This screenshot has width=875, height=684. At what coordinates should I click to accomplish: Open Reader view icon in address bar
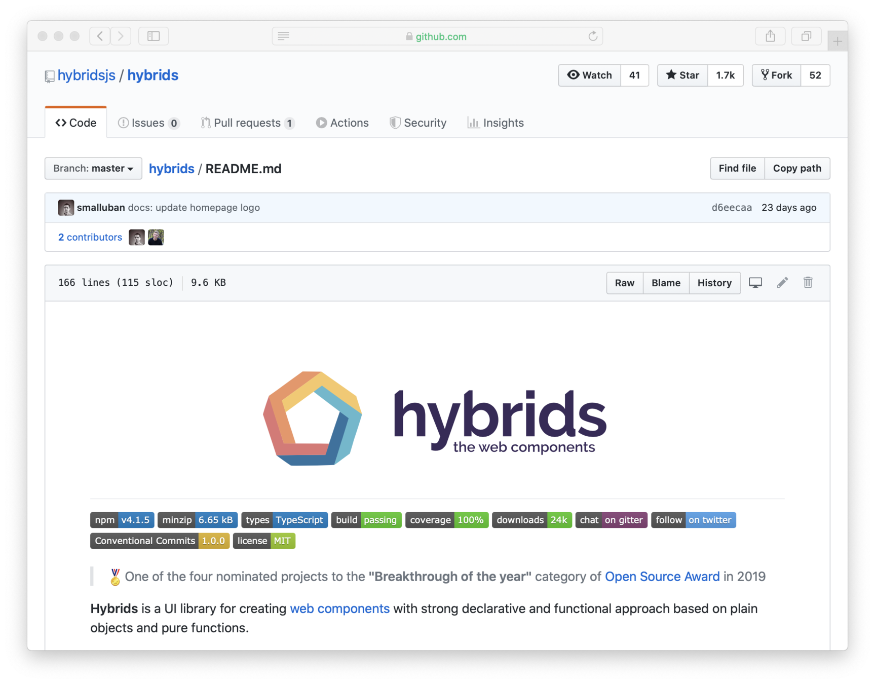click(x=284, y=36)
